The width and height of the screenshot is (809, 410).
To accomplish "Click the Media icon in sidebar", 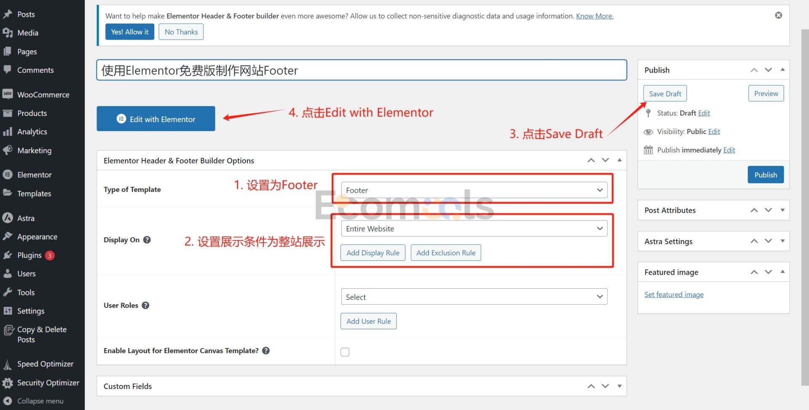I will pos(8,32).
